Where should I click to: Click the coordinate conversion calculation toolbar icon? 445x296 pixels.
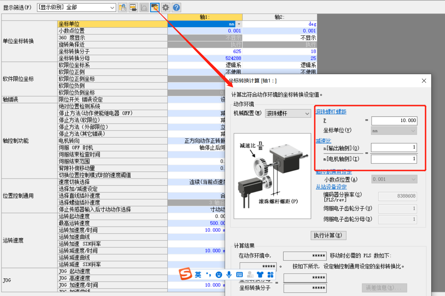(x=155, y=7)
